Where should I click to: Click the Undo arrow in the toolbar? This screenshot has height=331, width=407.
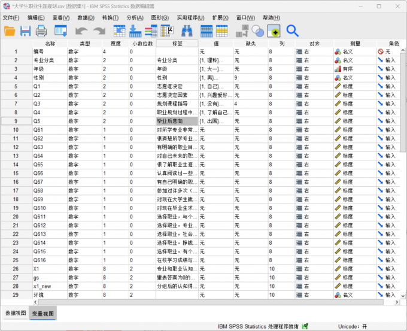point(81,31)
